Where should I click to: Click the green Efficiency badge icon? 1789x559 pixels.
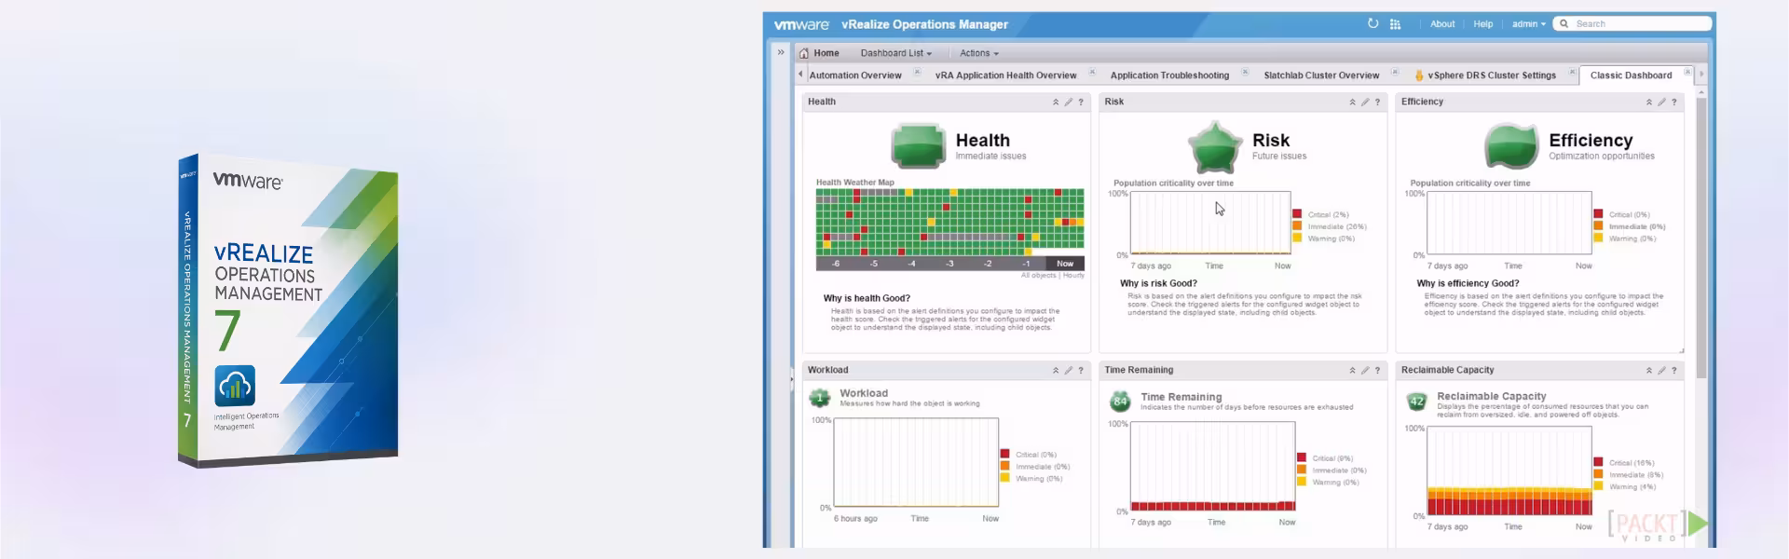(1511, 146)
